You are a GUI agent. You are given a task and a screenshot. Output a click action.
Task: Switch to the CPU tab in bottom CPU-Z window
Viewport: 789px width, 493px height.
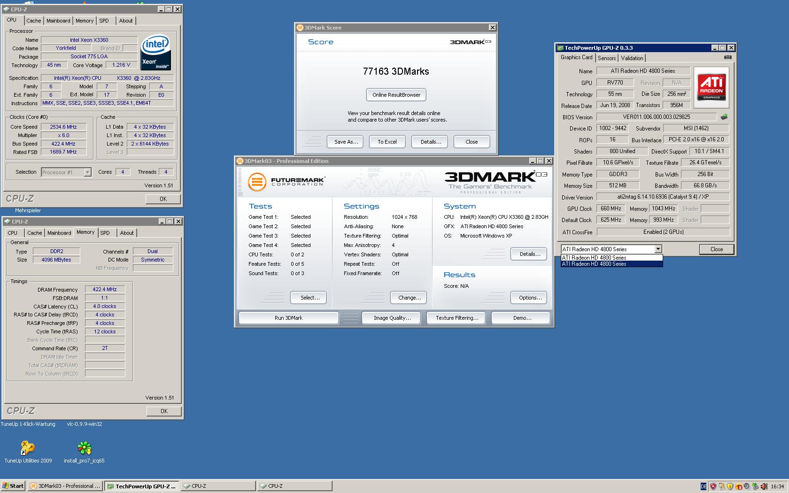[13, 233]
